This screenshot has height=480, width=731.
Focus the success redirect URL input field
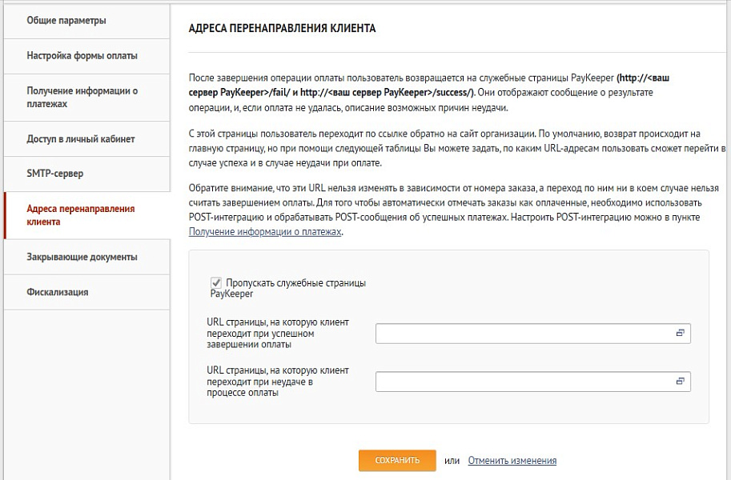520,333
